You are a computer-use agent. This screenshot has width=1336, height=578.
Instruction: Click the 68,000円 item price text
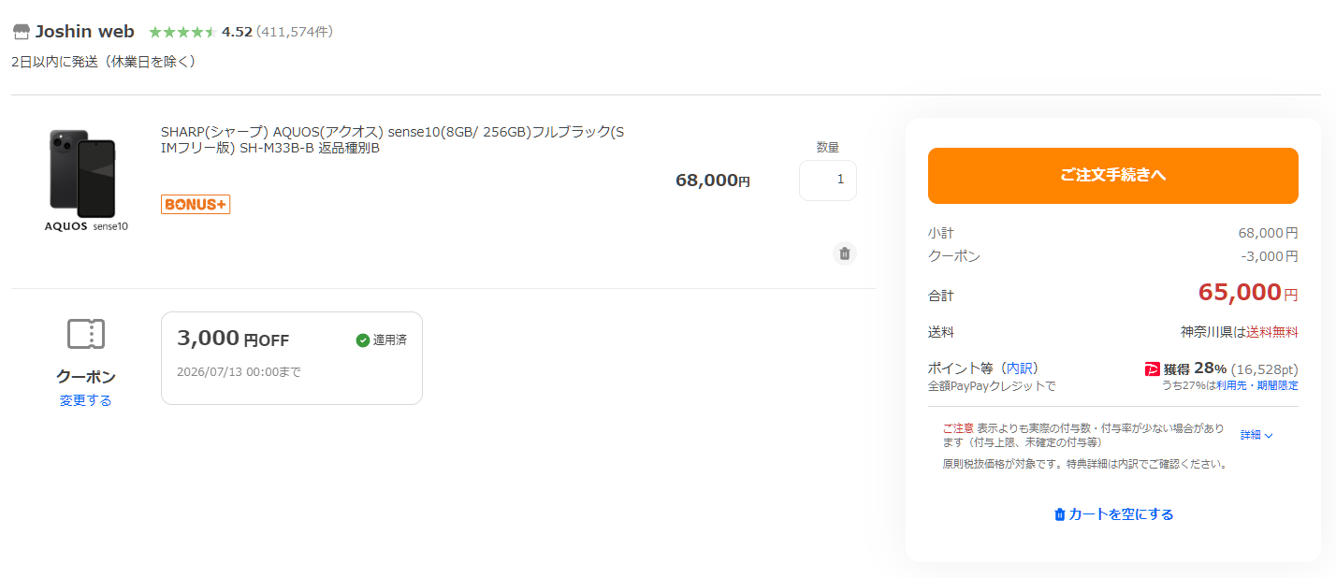713,181
